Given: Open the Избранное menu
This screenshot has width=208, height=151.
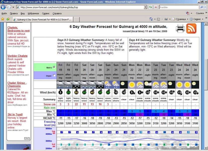Looking at the screenshot, I should (33, 13).
